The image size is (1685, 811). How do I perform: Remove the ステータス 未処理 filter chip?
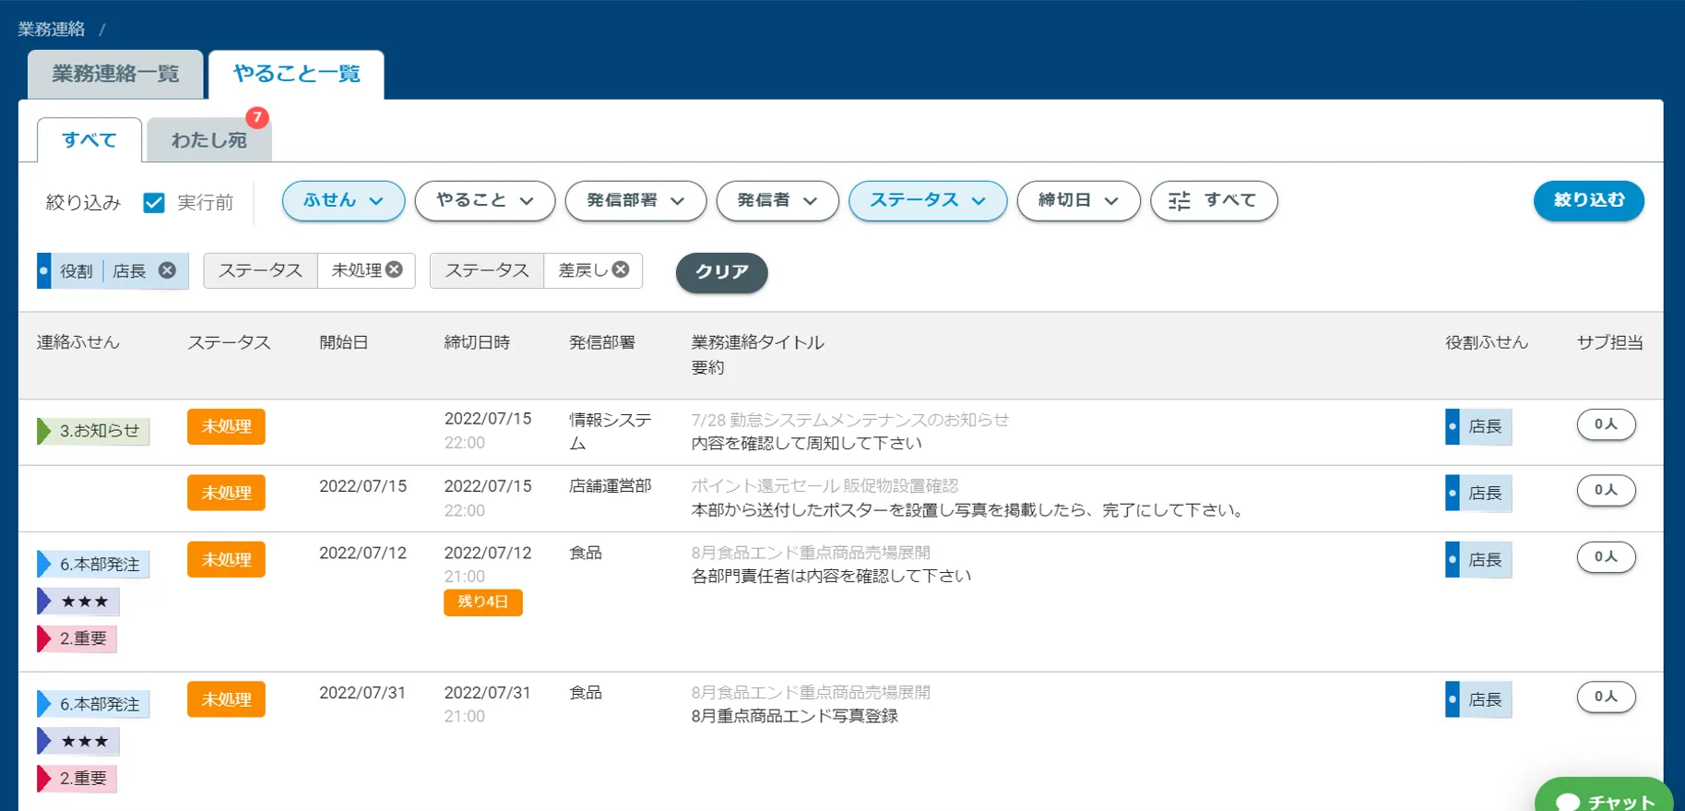pos(394,269)
